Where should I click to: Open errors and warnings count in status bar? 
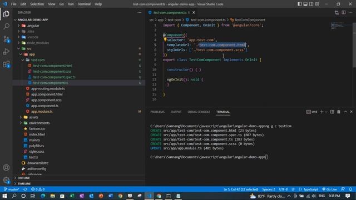[x=38, y=189]
